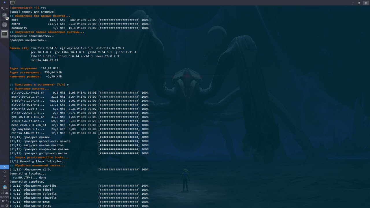
Task: Click the 18:32 clock in the panel
Action: click(5, 201)
